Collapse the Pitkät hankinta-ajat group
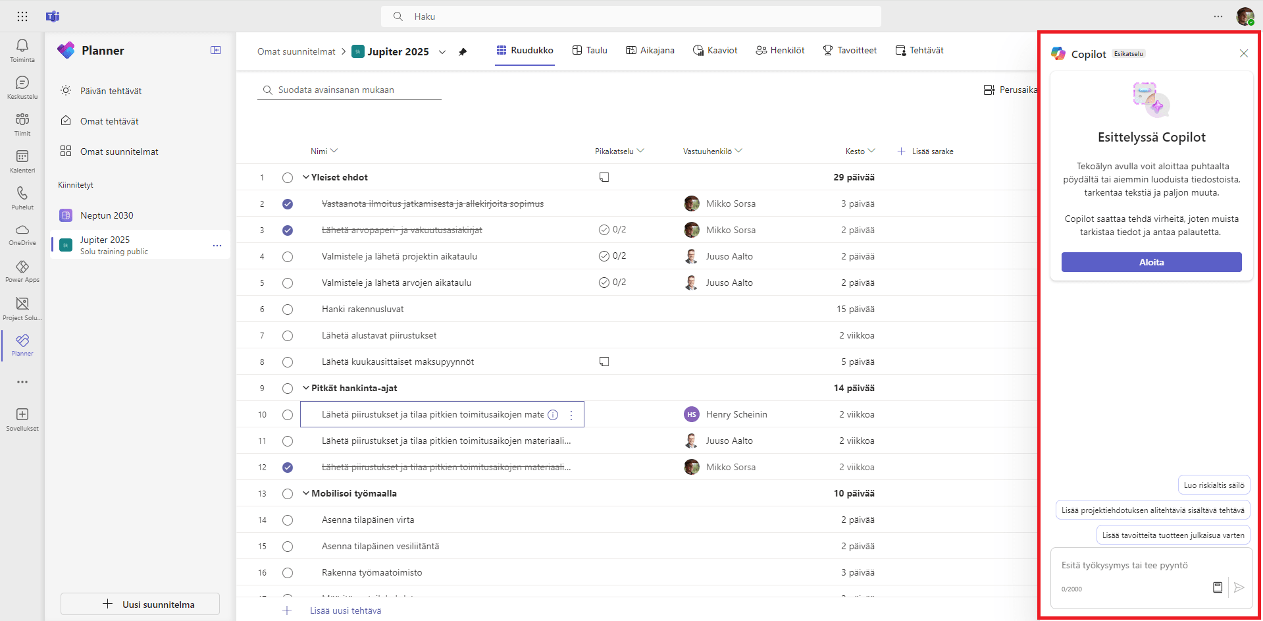This screenshot has height=621, width=1263. [x=306, y=388]
